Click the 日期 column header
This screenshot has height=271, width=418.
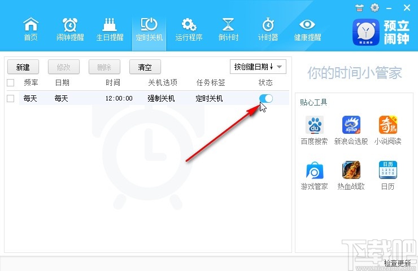pyautogui.click(x=62, y=82)
